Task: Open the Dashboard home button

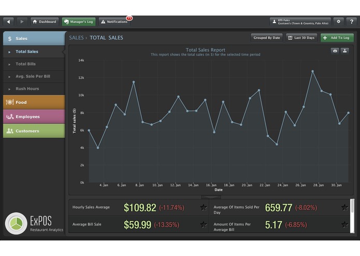Action: coord(45,22)
